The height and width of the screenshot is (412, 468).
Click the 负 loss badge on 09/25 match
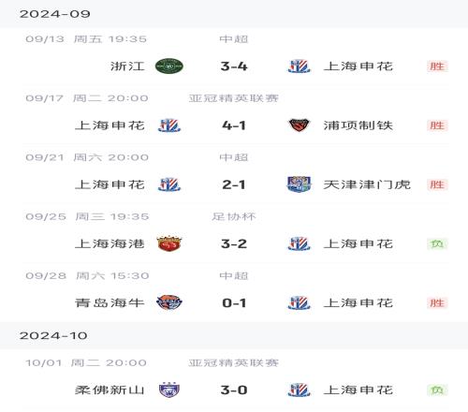[437, 243]
